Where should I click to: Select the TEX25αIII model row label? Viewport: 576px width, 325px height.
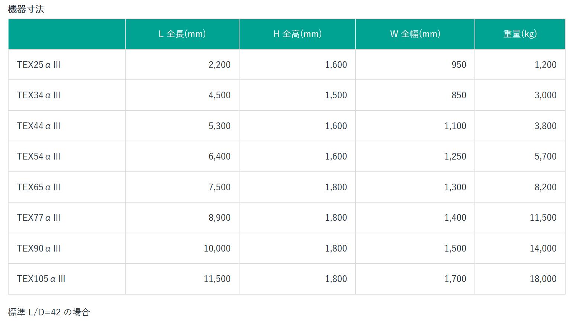click(x=39, y=65)
